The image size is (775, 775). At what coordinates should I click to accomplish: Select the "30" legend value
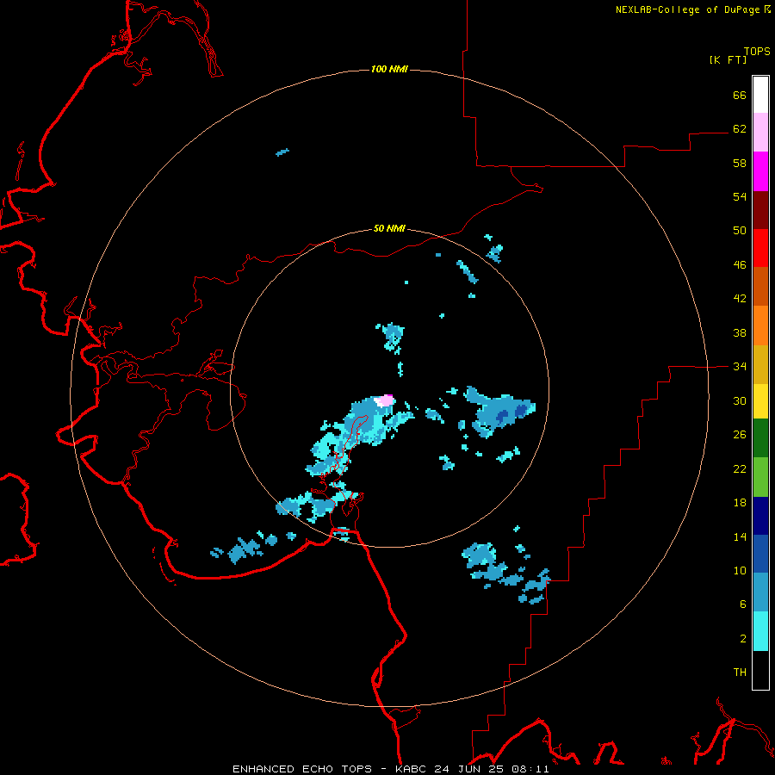coord(740,400)
